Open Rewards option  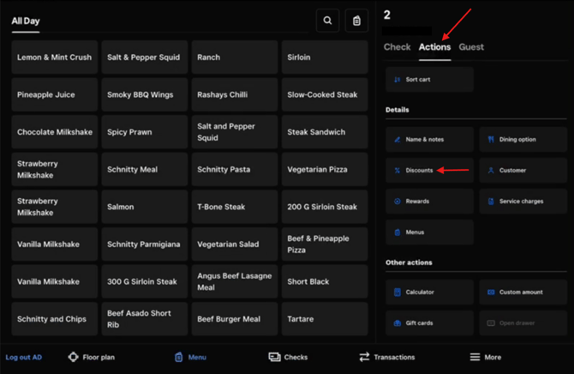tap(429, 202)
